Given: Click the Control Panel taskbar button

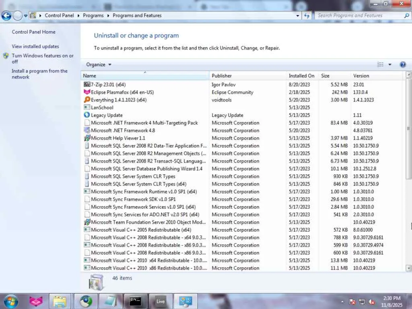Looking at the screenshot, I should point(185,301).
